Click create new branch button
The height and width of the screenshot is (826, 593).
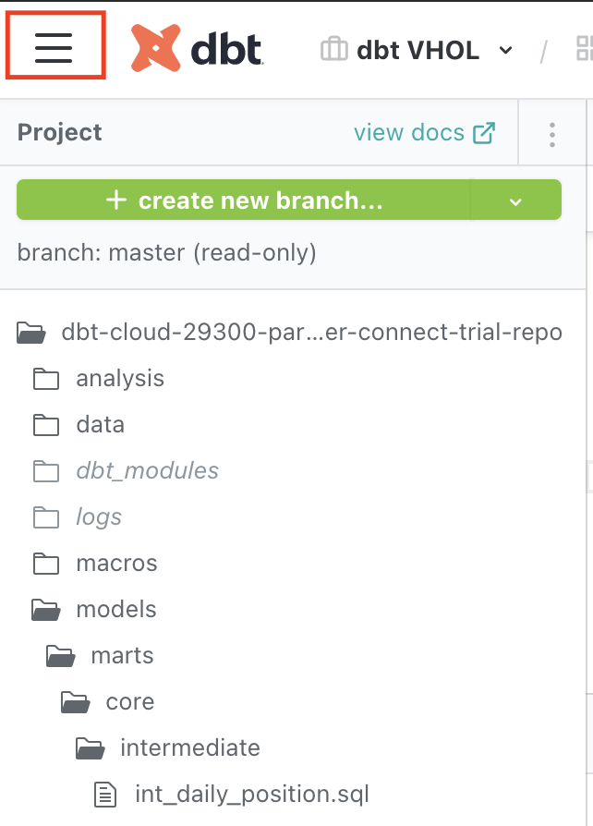point(244,200)
